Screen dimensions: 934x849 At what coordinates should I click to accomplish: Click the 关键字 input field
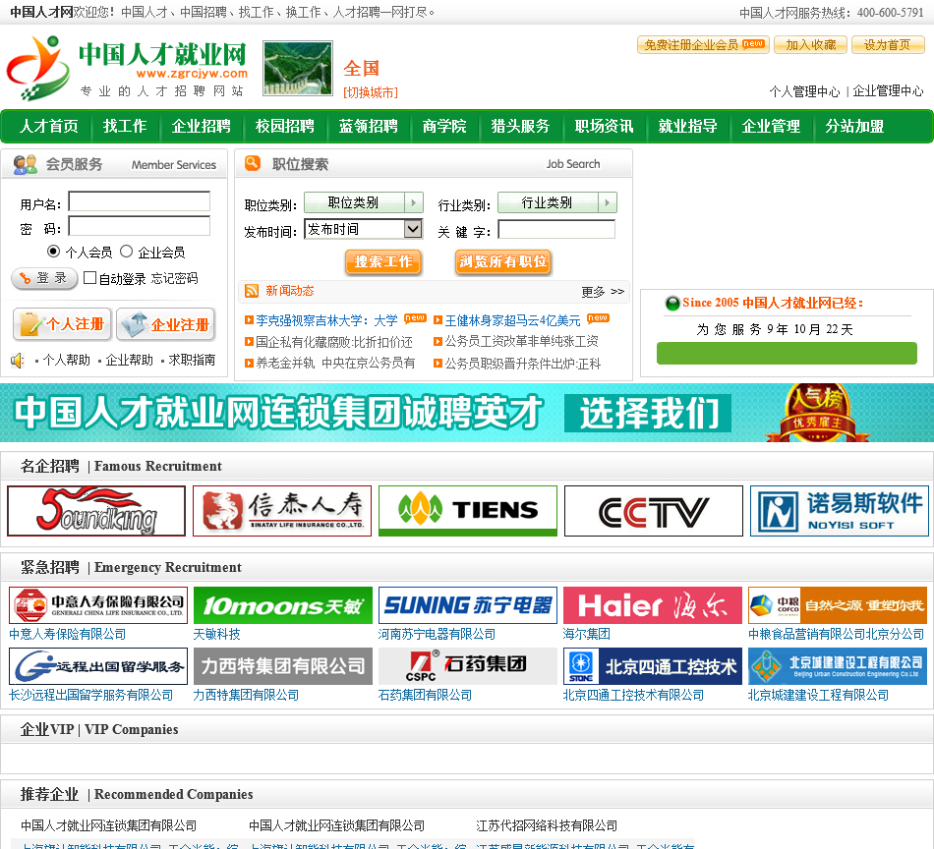tap(556, 229)
